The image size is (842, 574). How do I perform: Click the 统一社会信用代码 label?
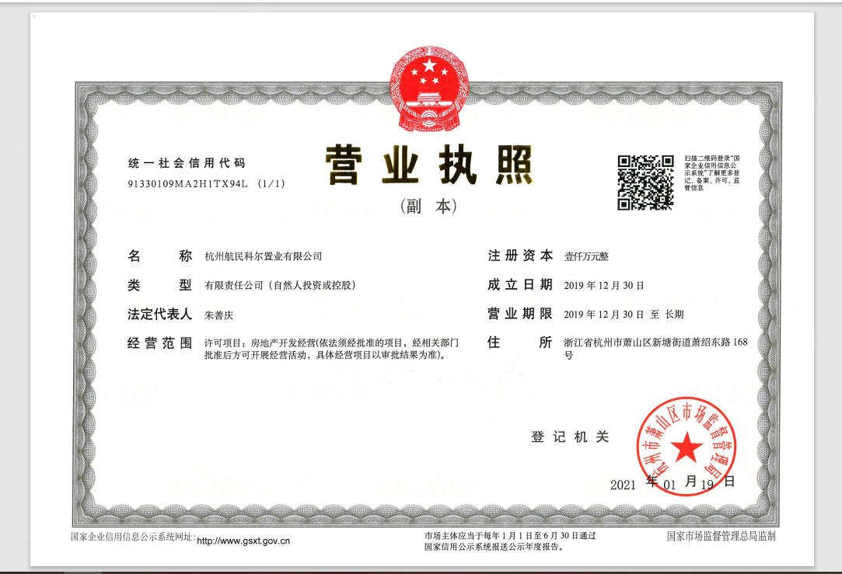tap(186, 163)
